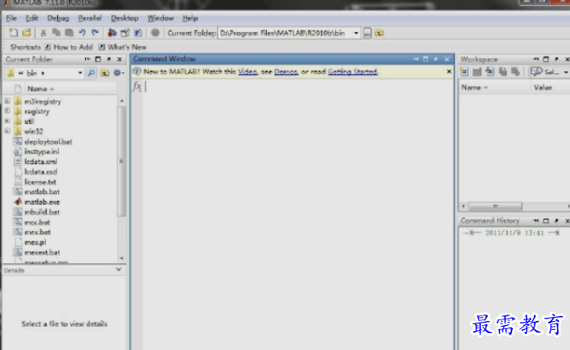Viewport: 570px width, 350px height.
Task: Open Simulink from the toolbar icon
Action: [x=112, y=33]
